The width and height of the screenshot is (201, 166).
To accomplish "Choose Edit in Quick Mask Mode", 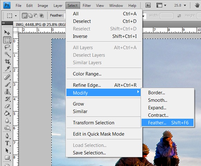I will 104,134.
